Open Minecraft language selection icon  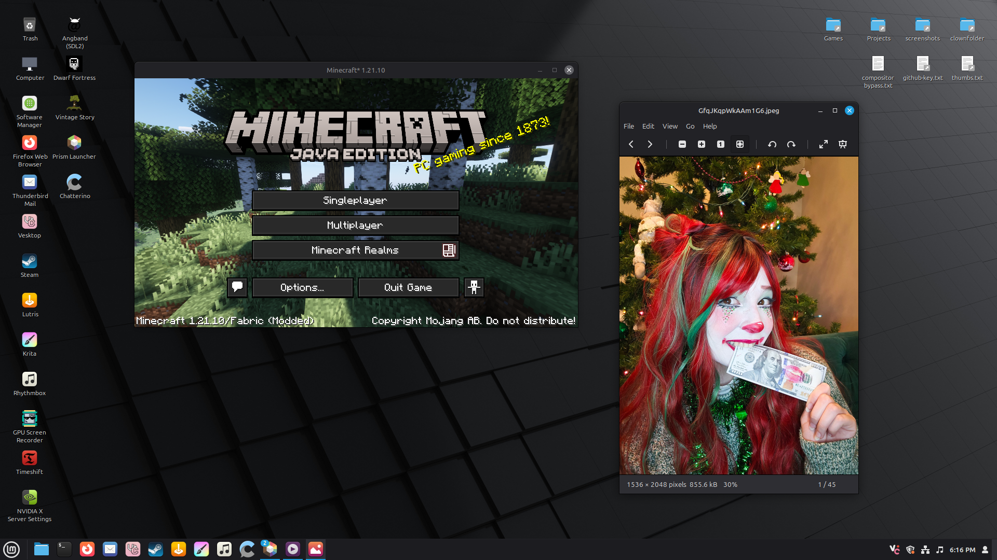237,287
